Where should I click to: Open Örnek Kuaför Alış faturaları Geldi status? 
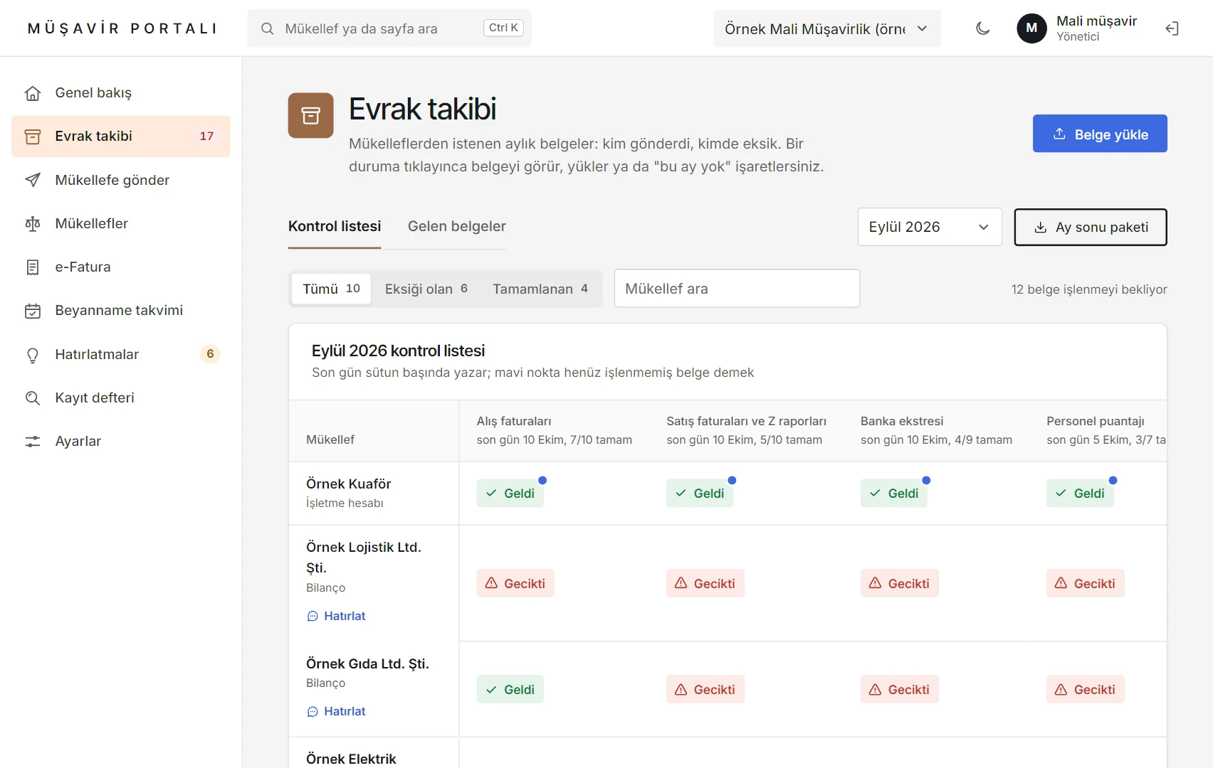point(510,494)
